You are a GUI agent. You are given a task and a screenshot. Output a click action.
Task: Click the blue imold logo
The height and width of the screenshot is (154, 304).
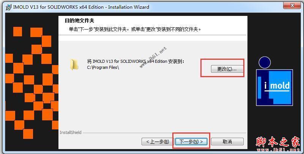click(x=274, y=87)
